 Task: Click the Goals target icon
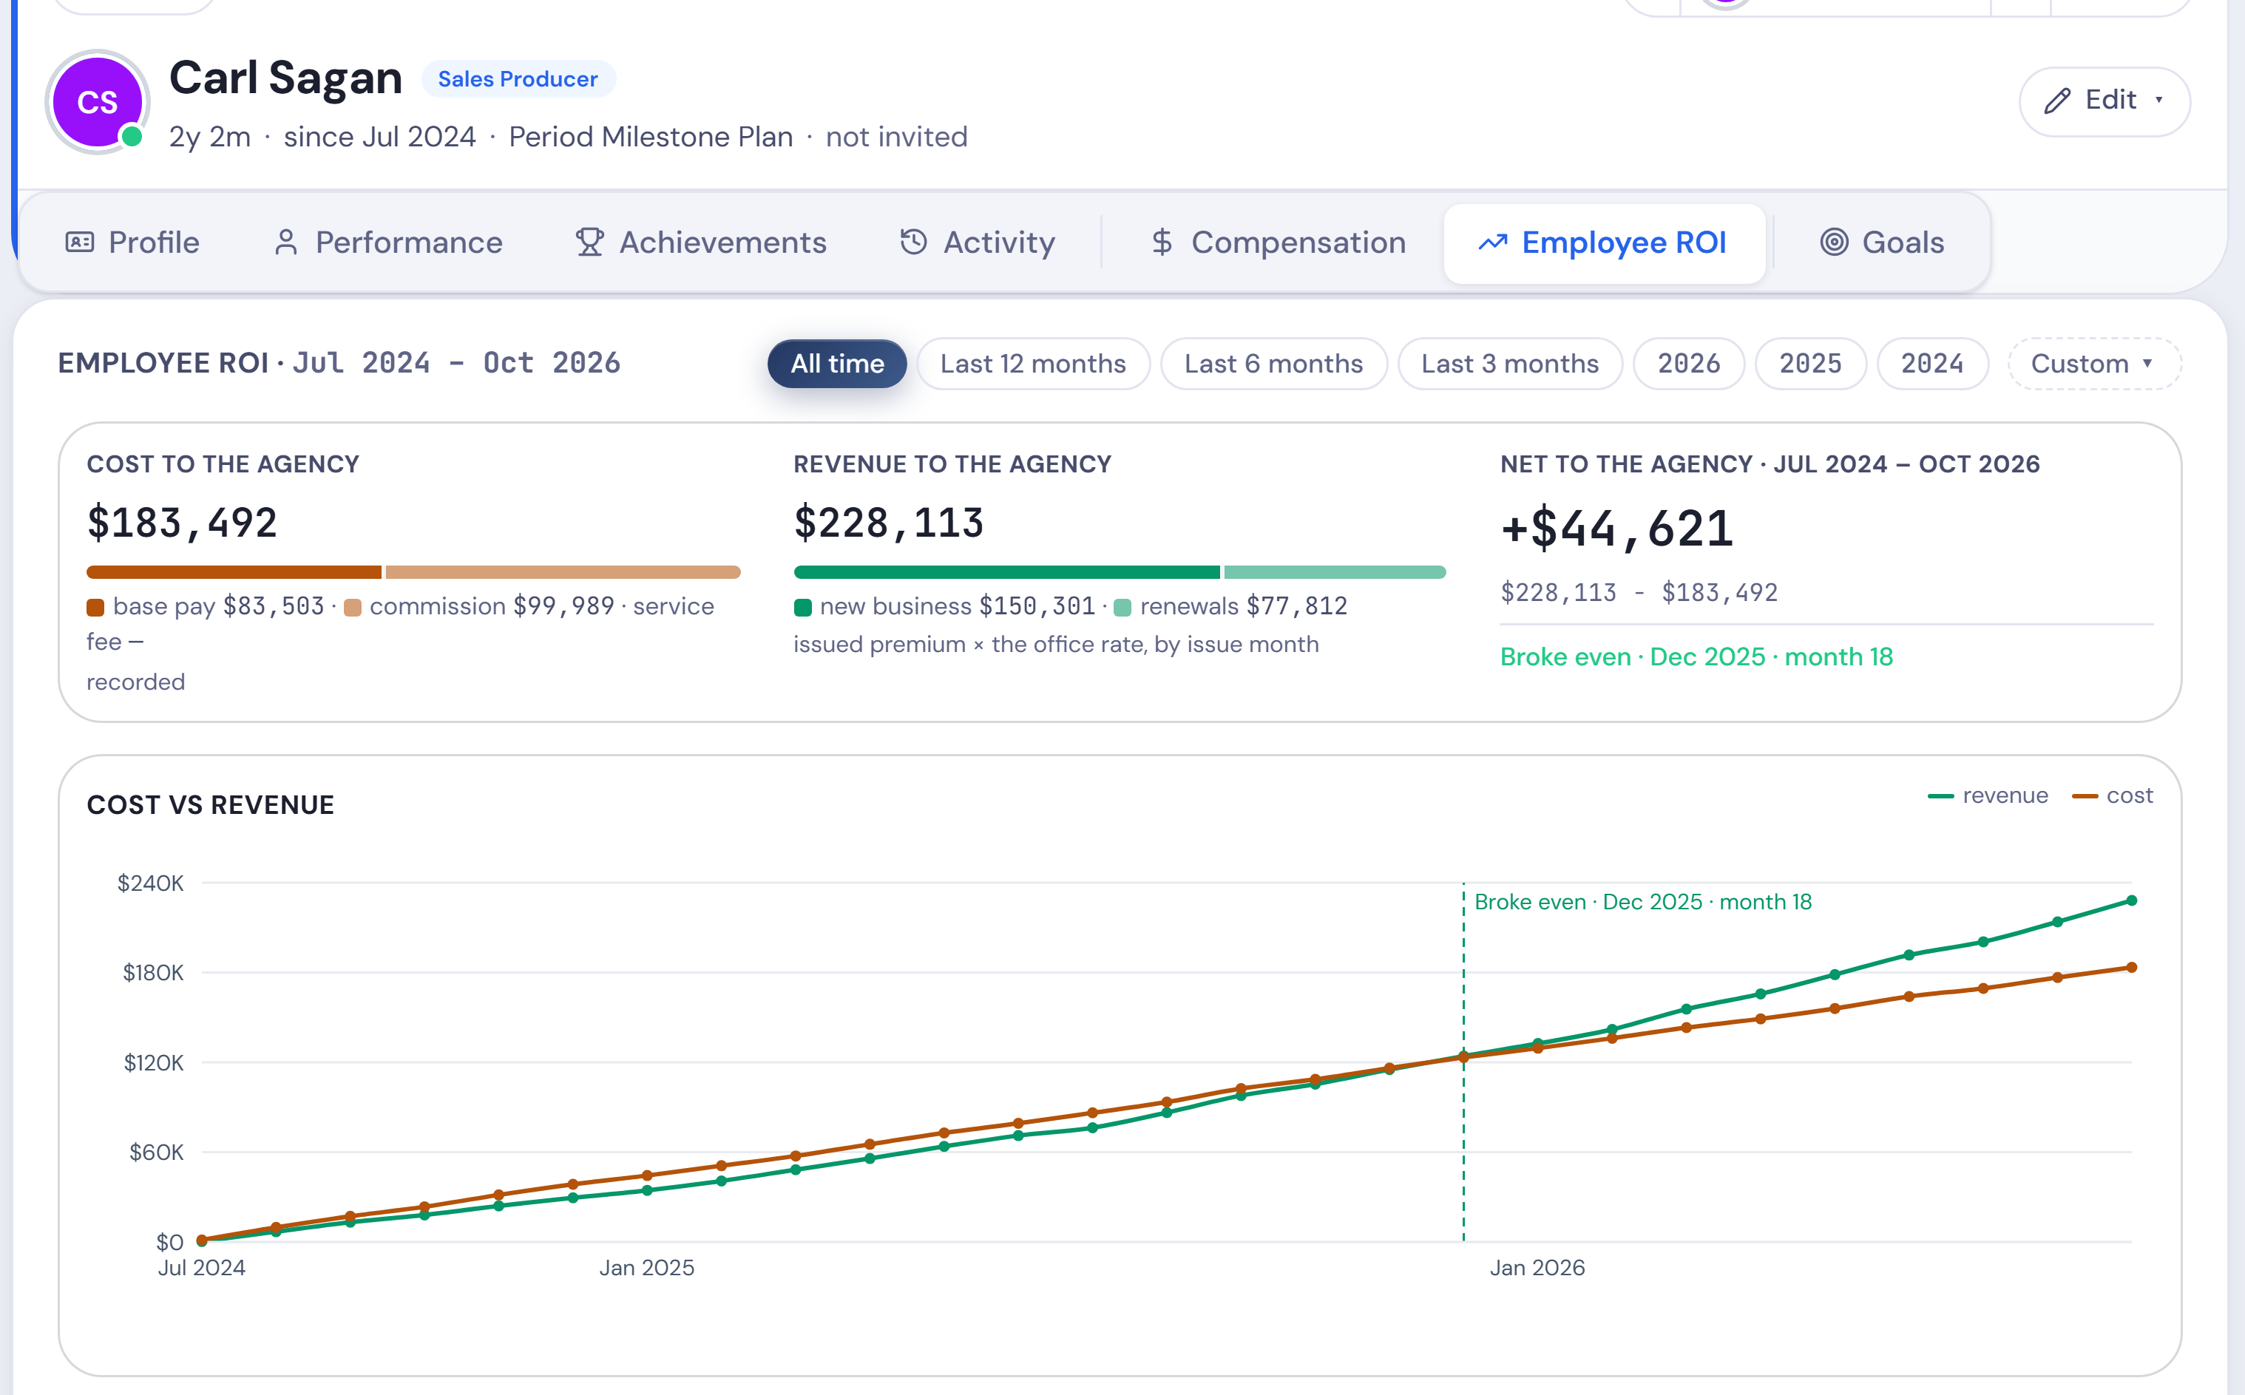(1835, 242)
